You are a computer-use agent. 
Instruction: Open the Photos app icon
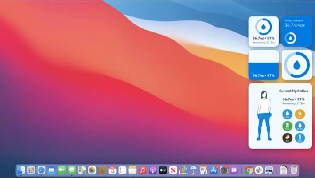[x=92, y=170]
